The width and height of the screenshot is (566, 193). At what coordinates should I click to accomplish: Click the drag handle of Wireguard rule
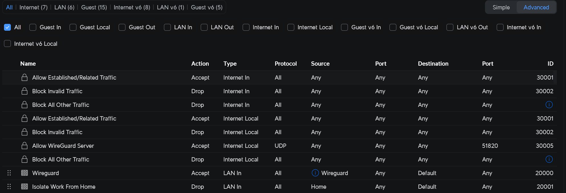coord(9,173)
